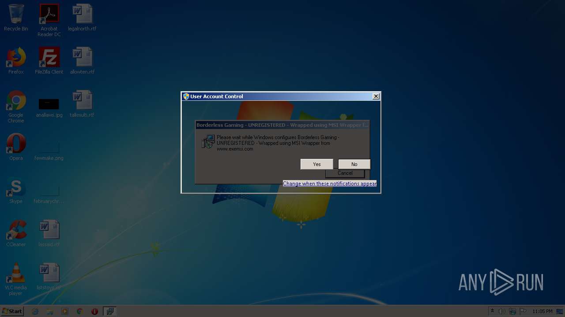Select Acrobat Reader DC desktop shortcut
Viewport: 565px width, 317px height.
(49, 20)
